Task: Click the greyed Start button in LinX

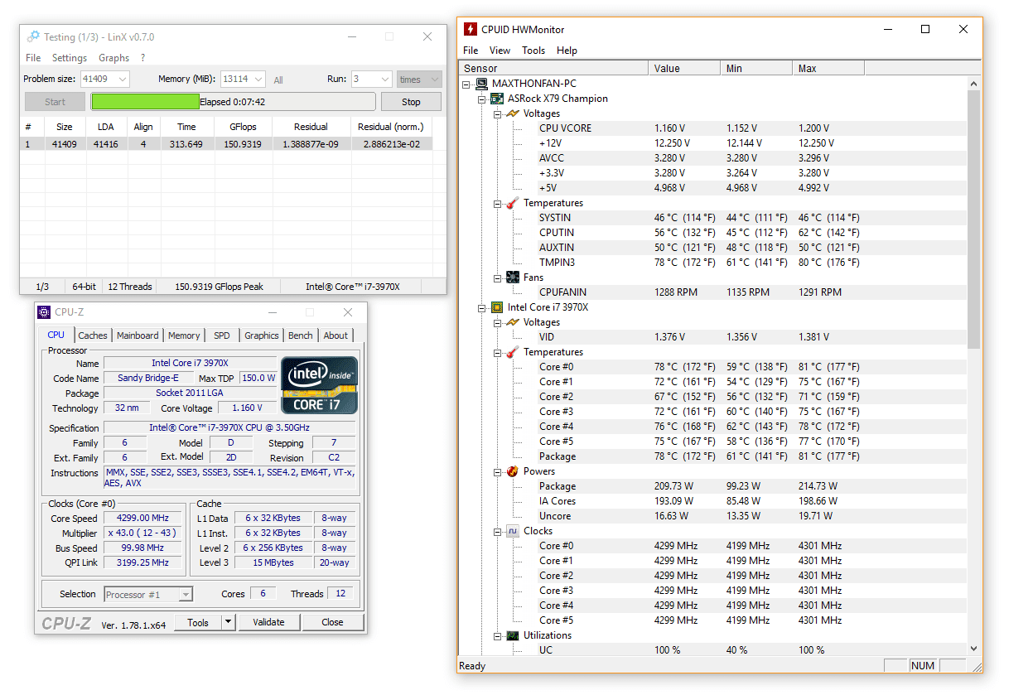Action: click(55, 102)
